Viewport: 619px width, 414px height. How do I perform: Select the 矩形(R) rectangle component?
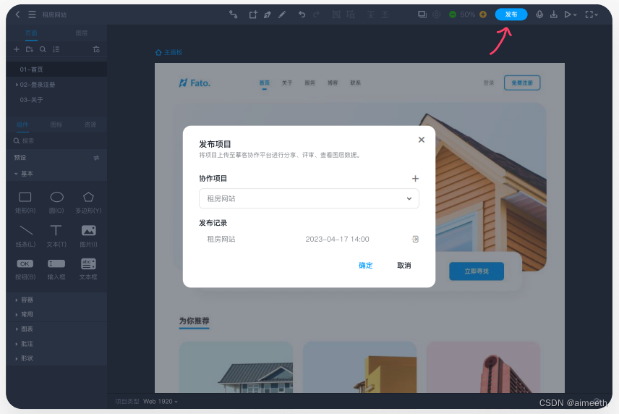25,201
